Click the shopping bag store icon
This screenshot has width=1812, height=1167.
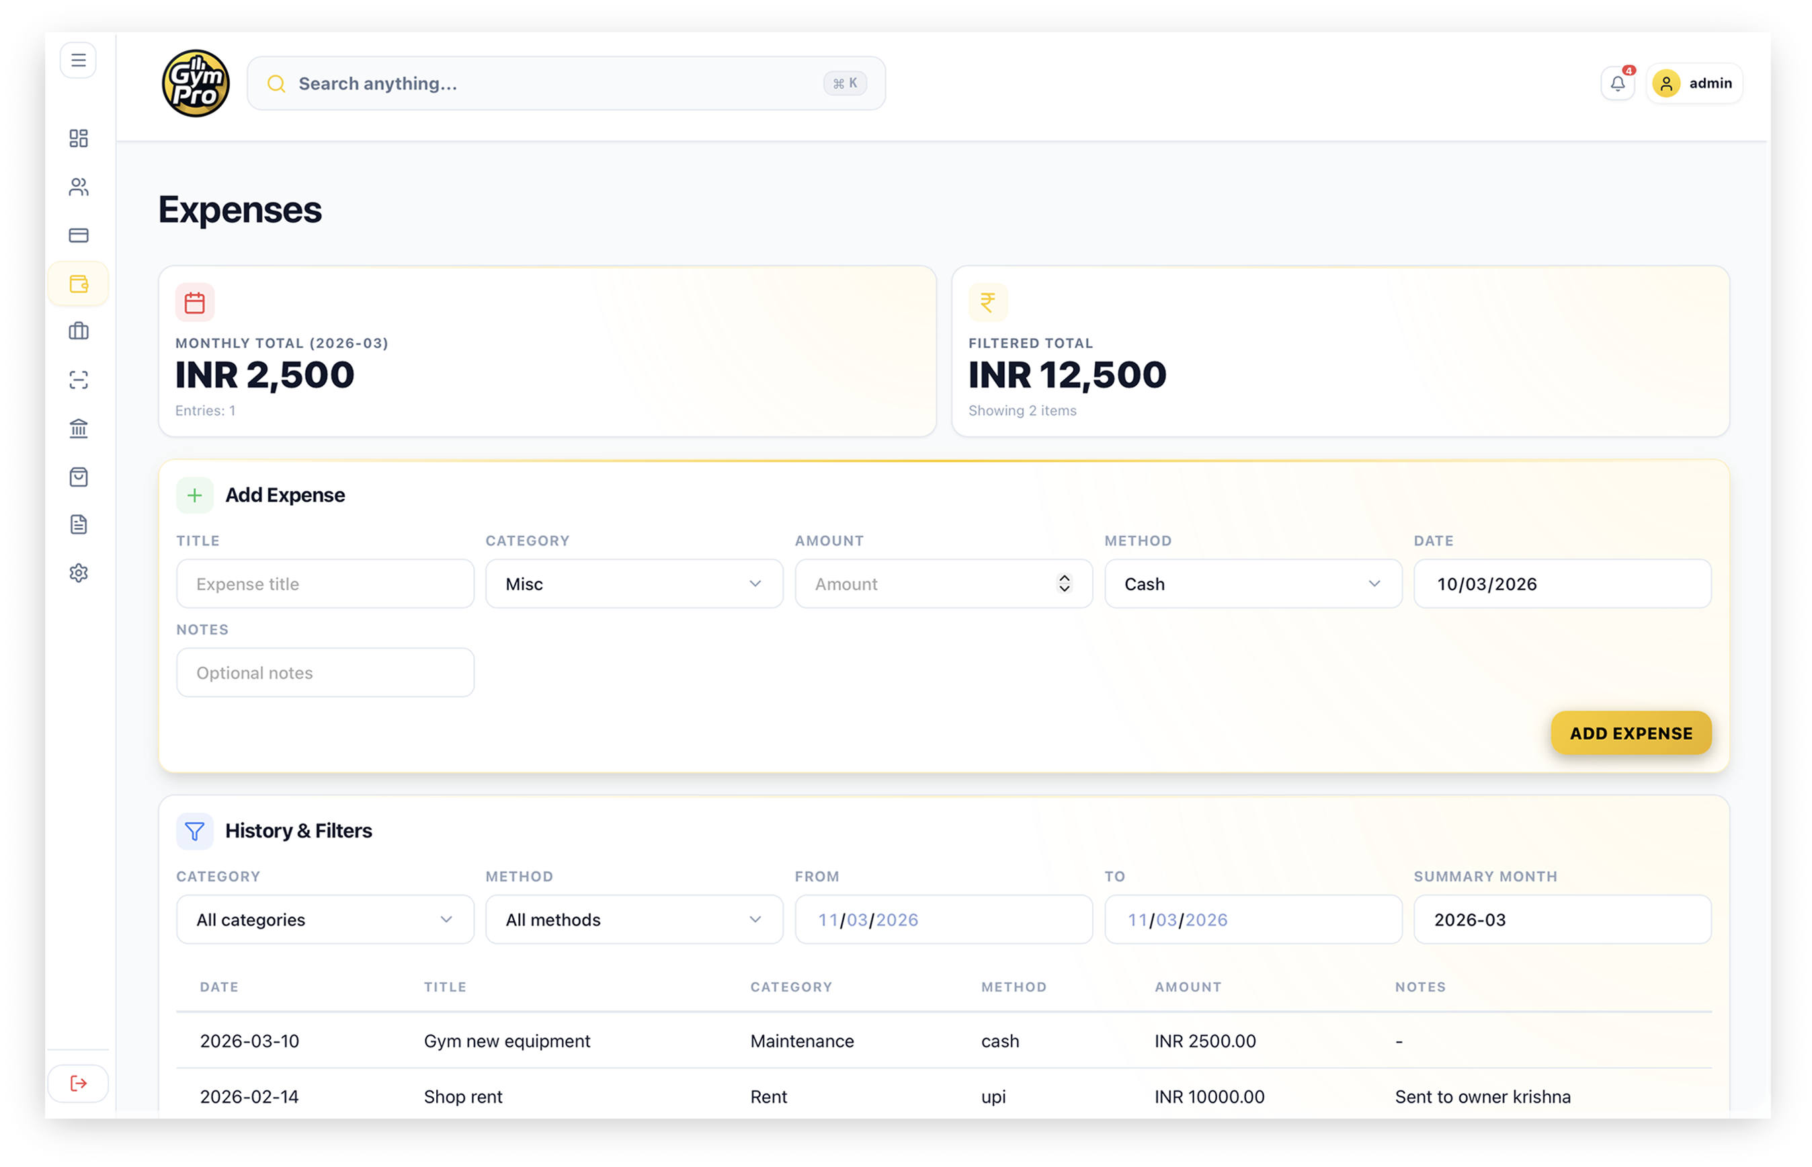pyautogui.click(x=78, y=477)
